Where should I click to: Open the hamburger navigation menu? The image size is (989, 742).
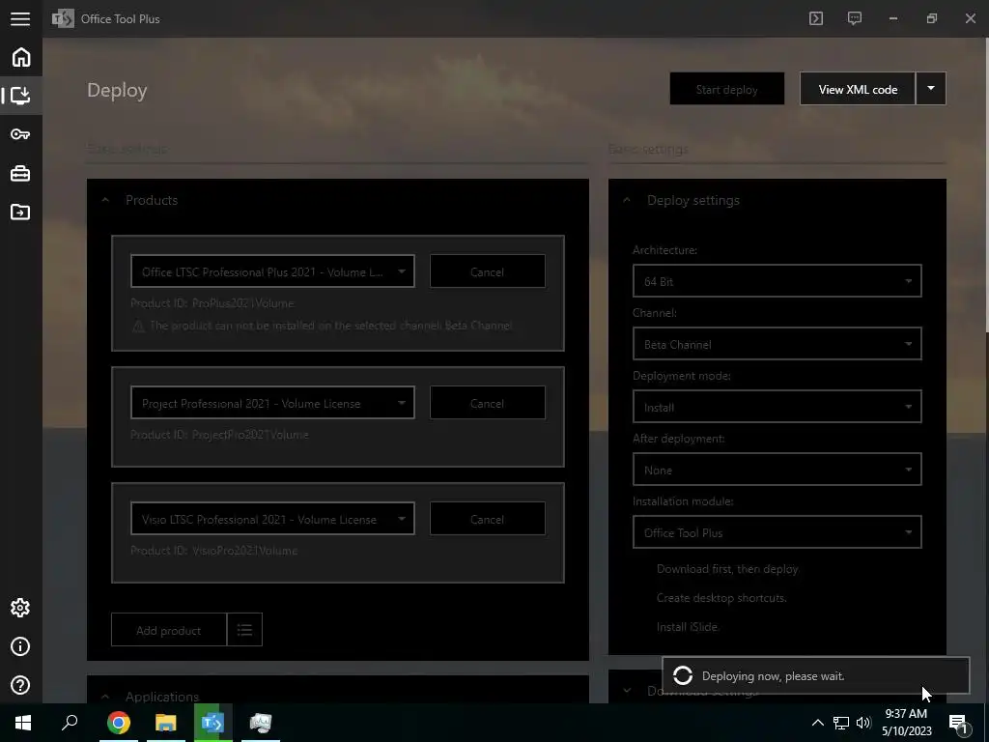(x=20, y=19)
